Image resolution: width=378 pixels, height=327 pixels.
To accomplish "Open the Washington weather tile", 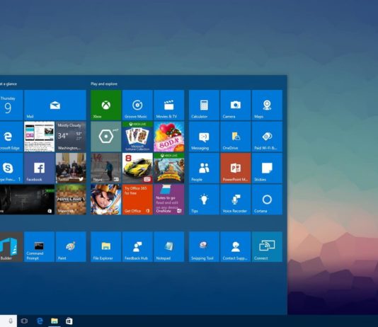I will (71, 137).
